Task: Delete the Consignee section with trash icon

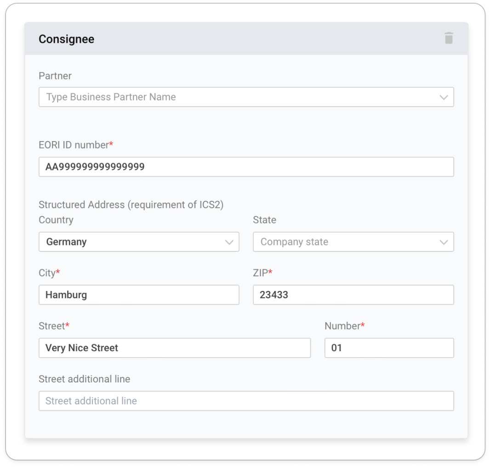Action: [449, 38]
